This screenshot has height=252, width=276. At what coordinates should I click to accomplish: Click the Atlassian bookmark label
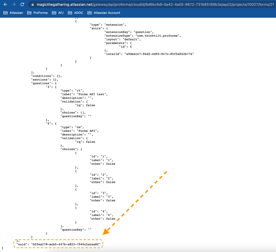[17, 13]
